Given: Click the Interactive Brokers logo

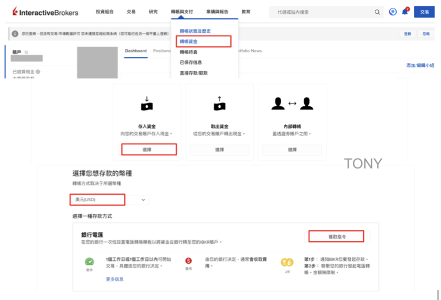Looking at the screenshot, I should (x=45, y=12).
